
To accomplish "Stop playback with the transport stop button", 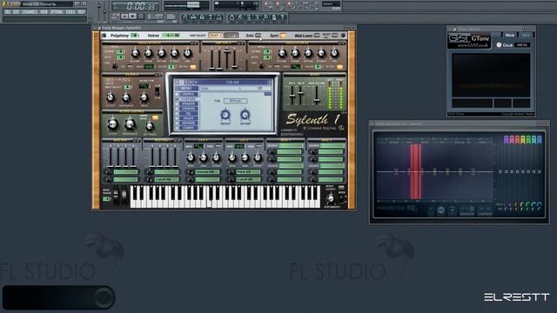I will [132, 17].
